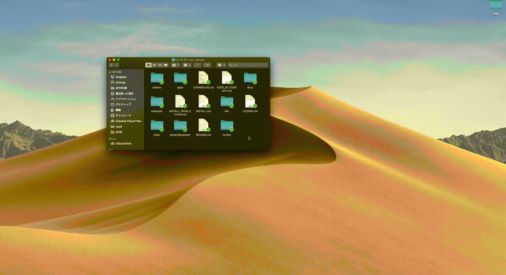The image size is (506, 275).
Task: Select the LICENSE.md file
Action: 250,102
